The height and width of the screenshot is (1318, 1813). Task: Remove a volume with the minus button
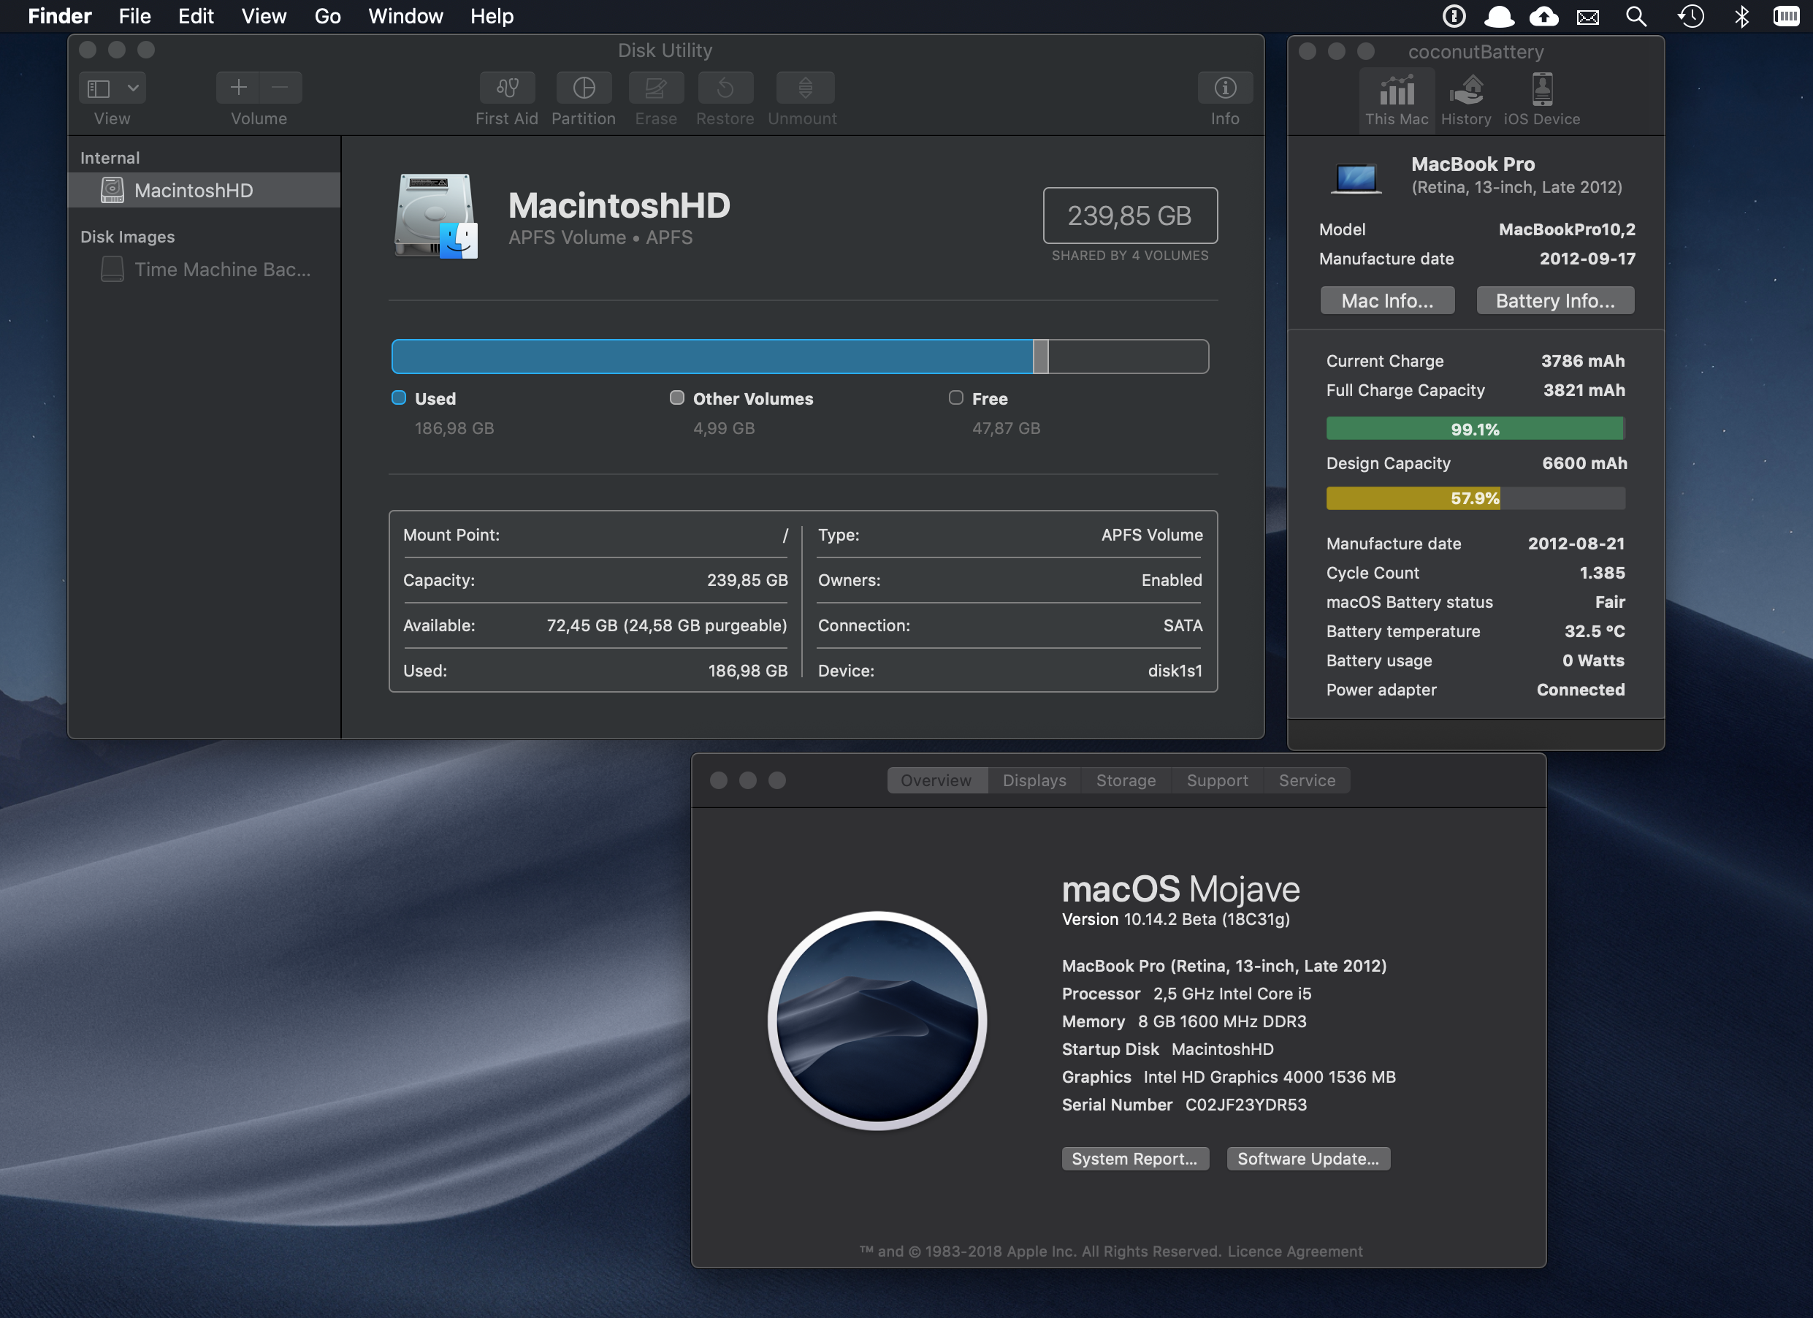coord(280,88)
